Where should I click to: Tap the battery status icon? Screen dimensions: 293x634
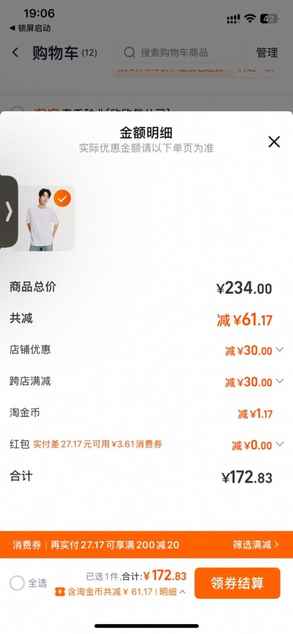[269, 18]
